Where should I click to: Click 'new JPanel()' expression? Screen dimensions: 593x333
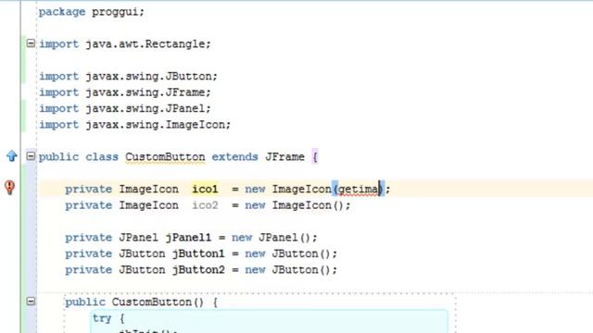click(x=271, y=238)
